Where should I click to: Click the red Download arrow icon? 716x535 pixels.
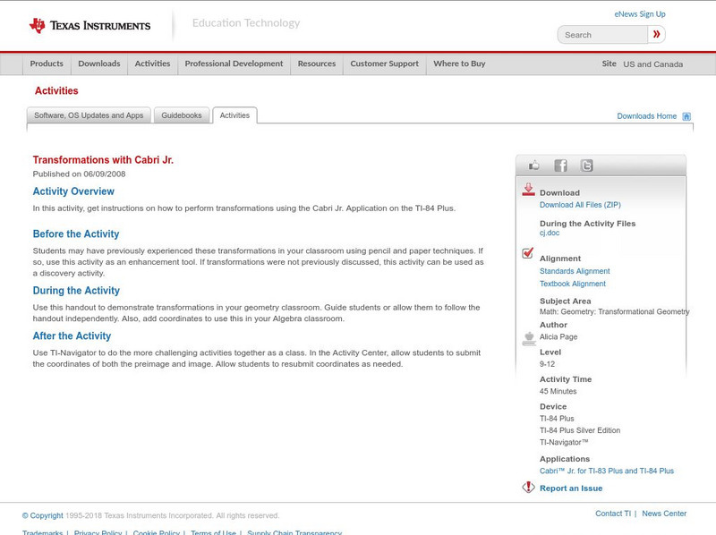pyautogui.click(x=528, y=190)
